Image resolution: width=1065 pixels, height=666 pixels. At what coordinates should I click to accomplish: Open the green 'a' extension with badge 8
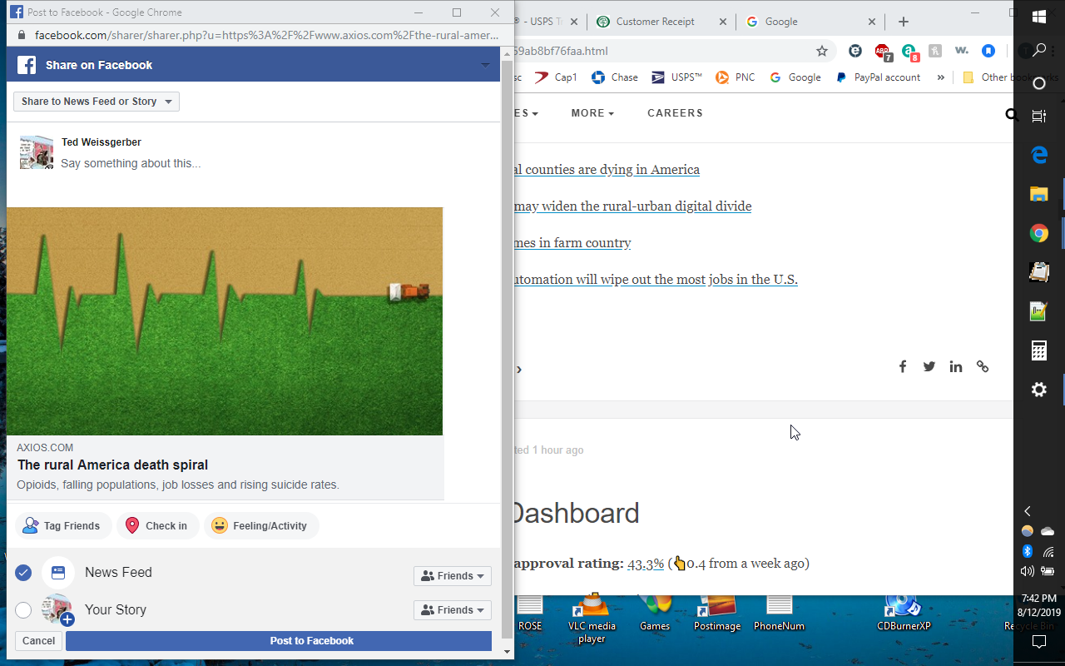[909, 52]
